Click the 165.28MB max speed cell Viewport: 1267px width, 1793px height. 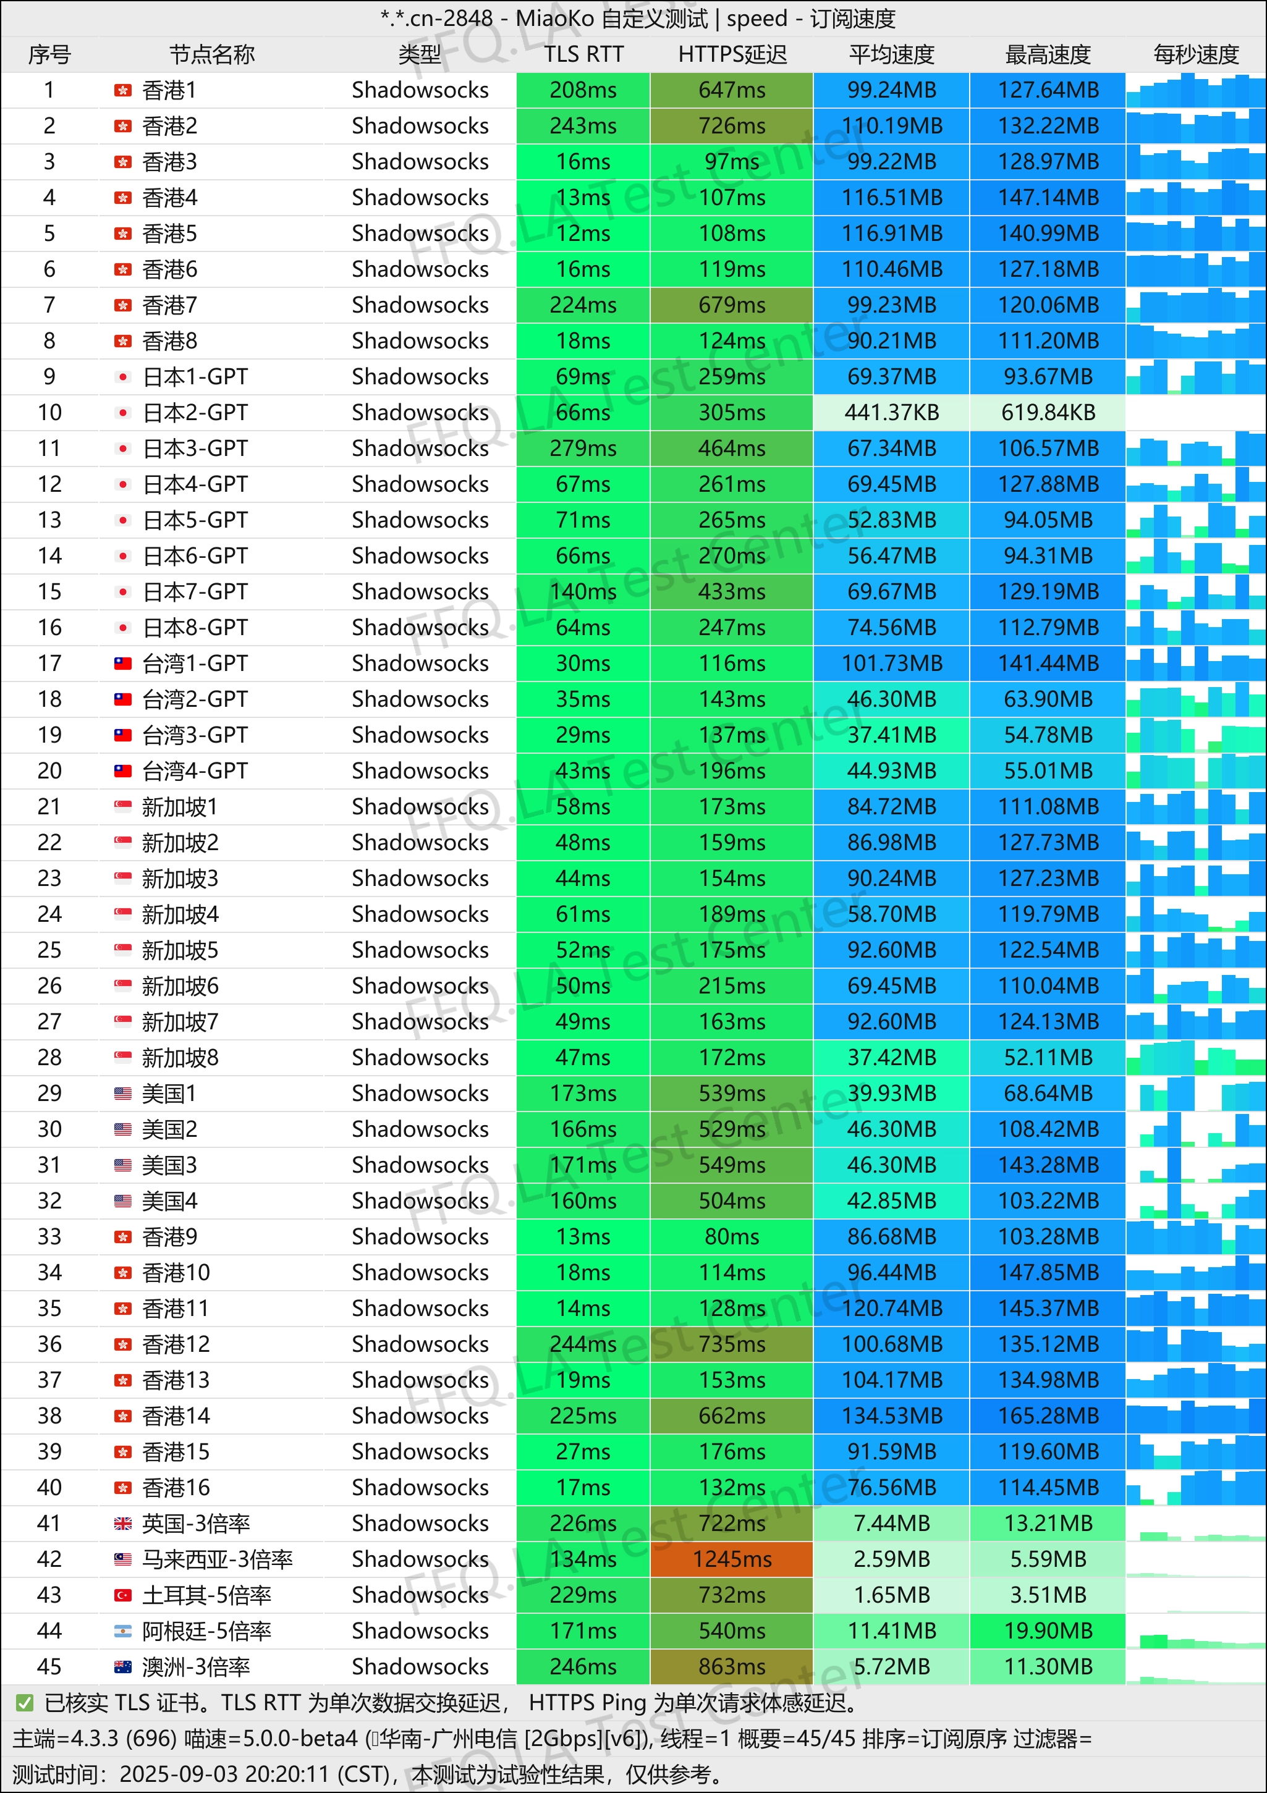click(1048, 1416)
